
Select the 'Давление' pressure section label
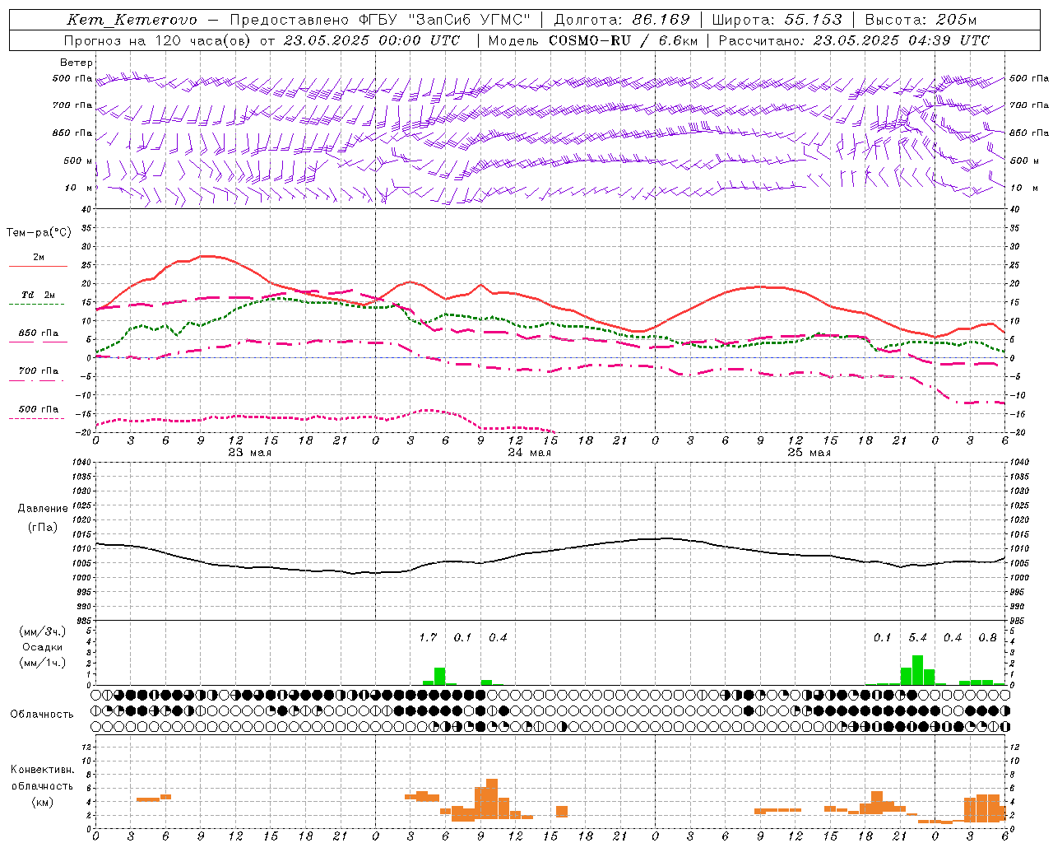coord(43,509)
